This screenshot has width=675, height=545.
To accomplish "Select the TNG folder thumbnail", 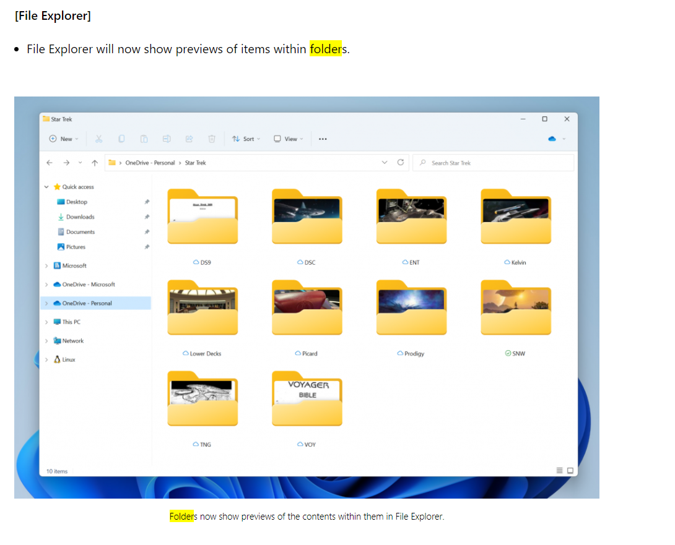I will pos(202,399).
